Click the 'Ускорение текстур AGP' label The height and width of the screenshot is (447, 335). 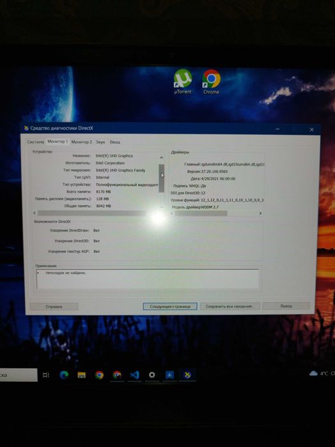68,251
